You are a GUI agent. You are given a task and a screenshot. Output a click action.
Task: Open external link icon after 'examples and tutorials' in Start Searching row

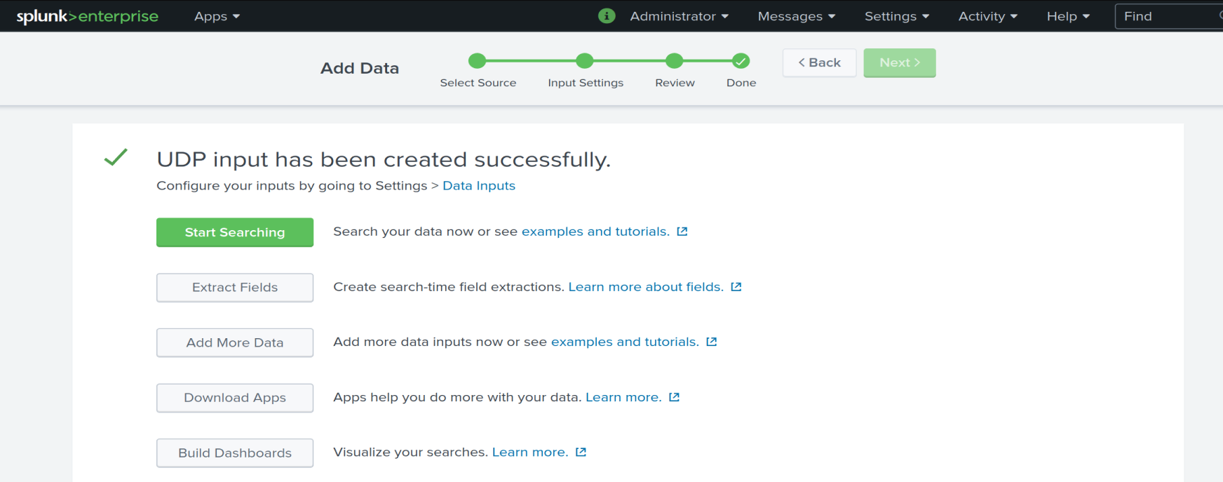tap(682, 232)
